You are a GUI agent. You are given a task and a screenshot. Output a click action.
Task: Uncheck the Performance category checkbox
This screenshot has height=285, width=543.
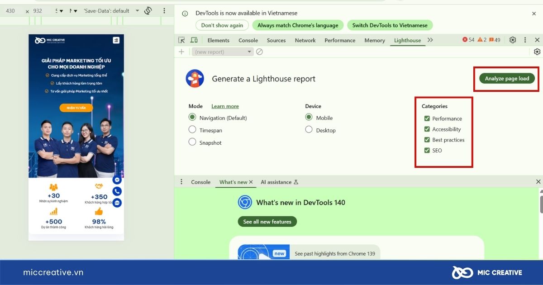pyautogui.click(x=427, y=119)
